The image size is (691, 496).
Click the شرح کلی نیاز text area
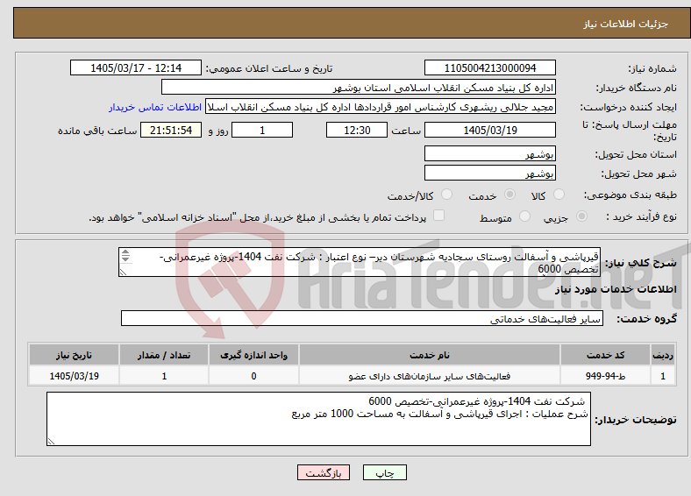pyautogui.click(x=360, y=262)
